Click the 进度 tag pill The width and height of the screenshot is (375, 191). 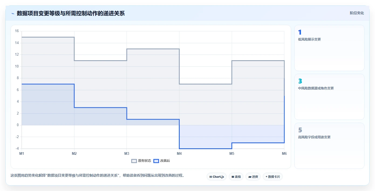point(253,177)
